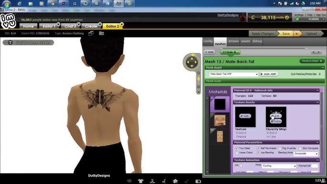
Task: Turn ON the Texture Animation checkbox
Action: coord(241,165)
